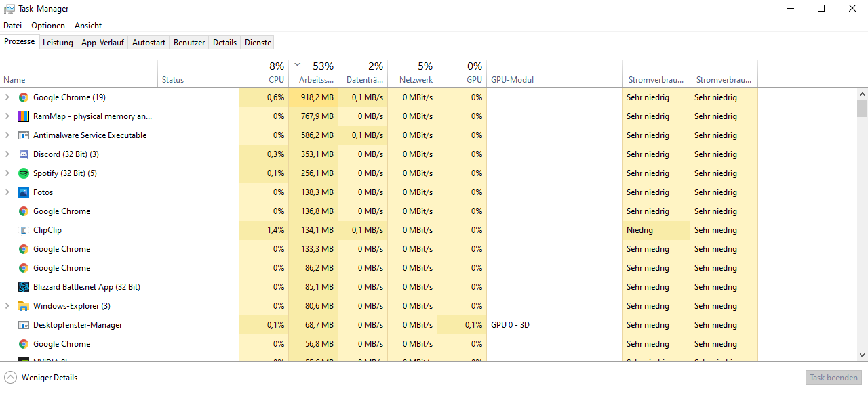Sort by the GPU 0% column header
The width and height of the screenshot is (868, 394).
pyautogui.click(x=462, y=74)
